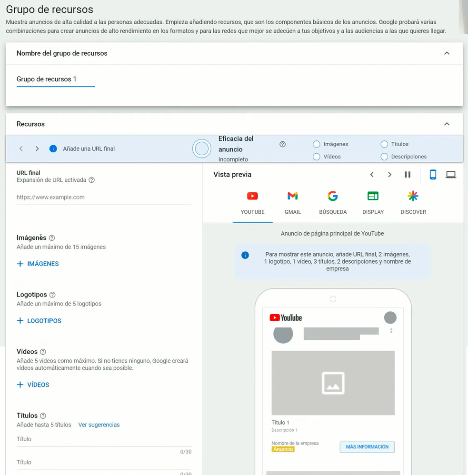Open the help icon next to Vídeos heading
Viewport: 468px width, 475px height.
[43, 352]
